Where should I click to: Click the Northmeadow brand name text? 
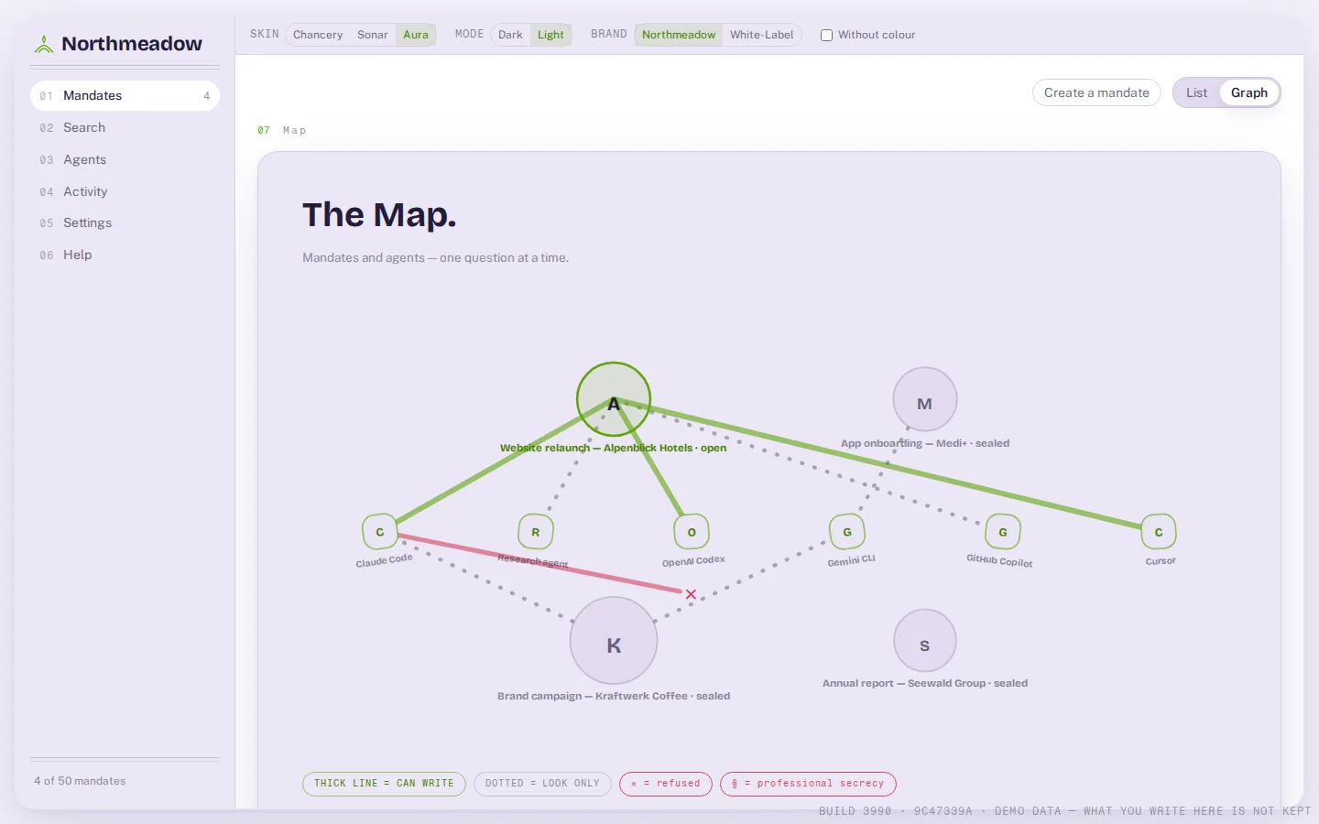tap(132, 44)
